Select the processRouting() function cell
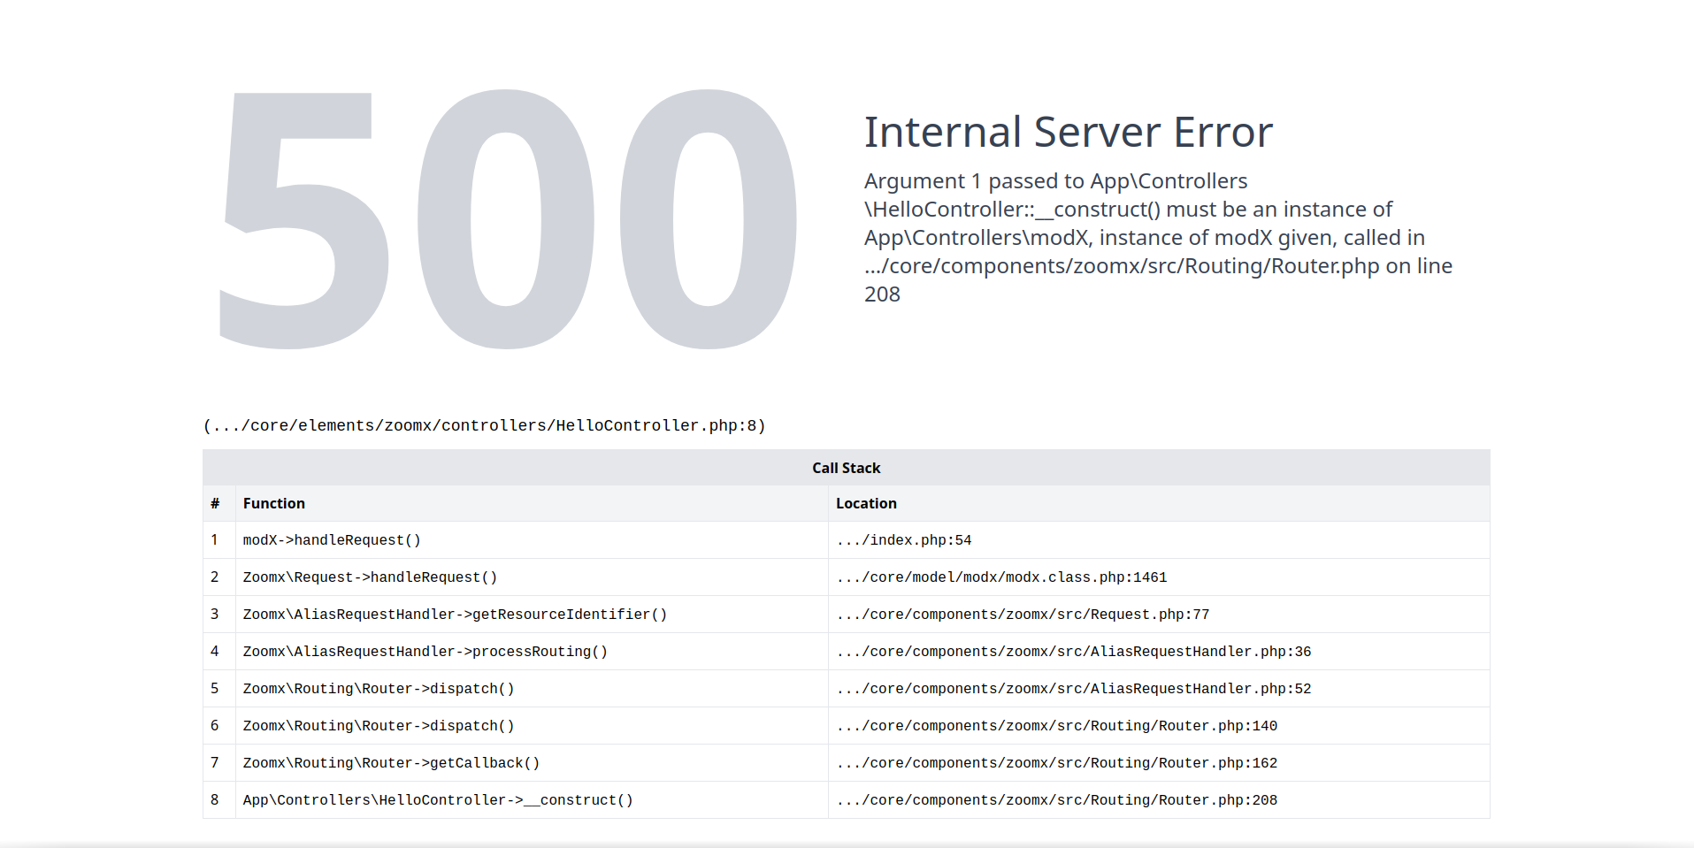Screen dimensions: 1694x848 pos(532,652)
